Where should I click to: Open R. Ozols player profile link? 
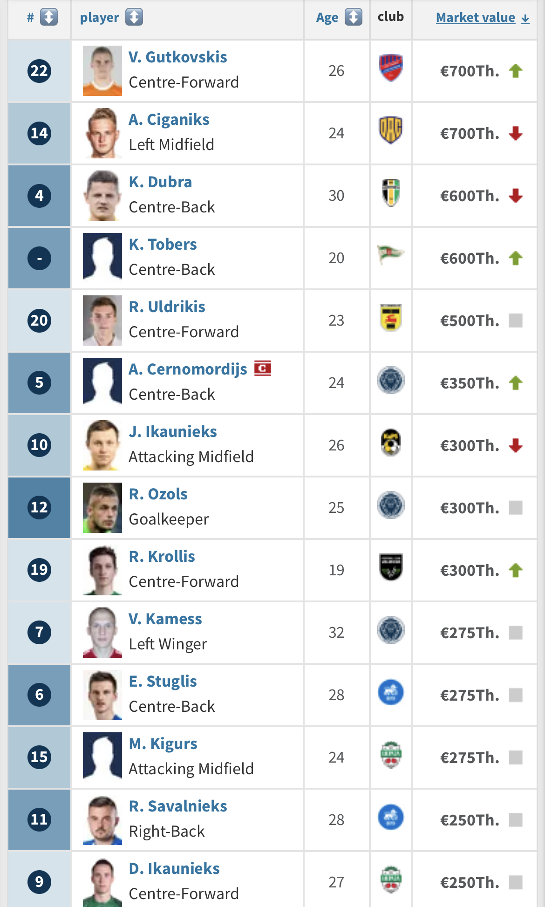(158, 494)
